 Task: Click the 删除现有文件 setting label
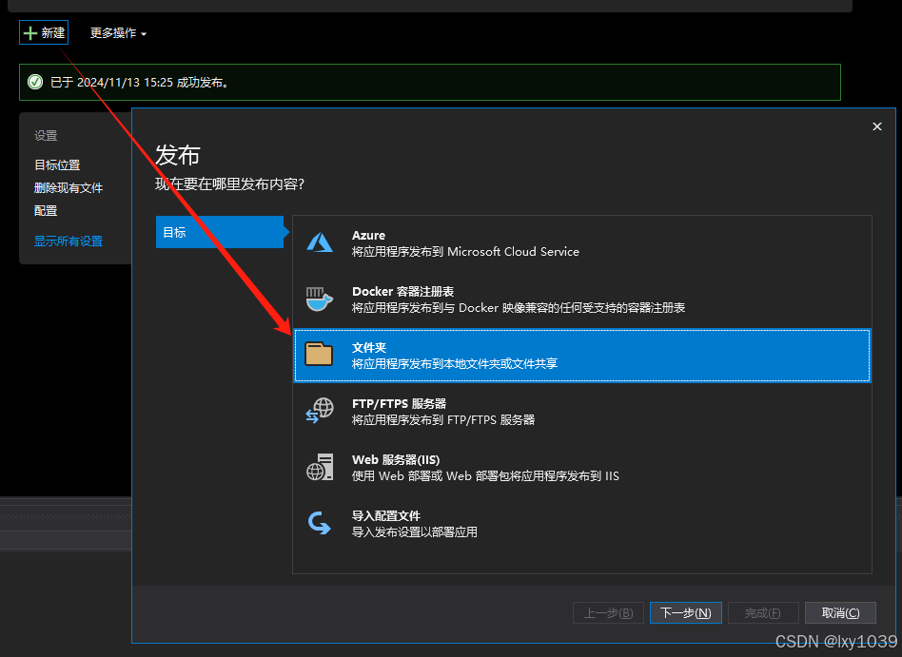(x=69, y=188)
